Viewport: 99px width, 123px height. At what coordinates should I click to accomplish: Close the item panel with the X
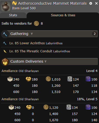pyautogui.click(x=96, y=3)
